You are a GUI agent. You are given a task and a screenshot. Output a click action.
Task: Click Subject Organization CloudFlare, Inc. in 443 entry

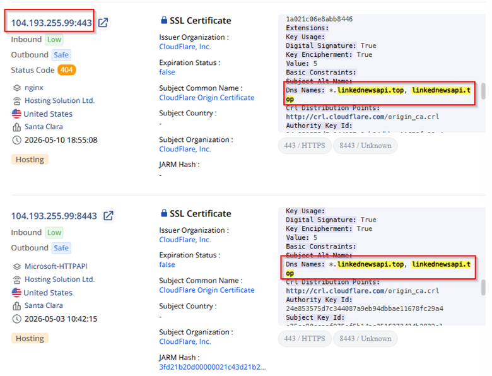coord(185,149)
